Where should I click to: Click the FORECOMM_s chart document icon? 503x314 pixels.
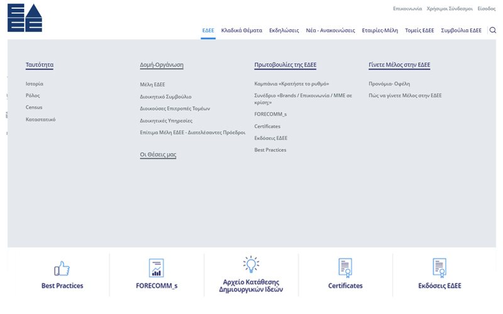156,268
